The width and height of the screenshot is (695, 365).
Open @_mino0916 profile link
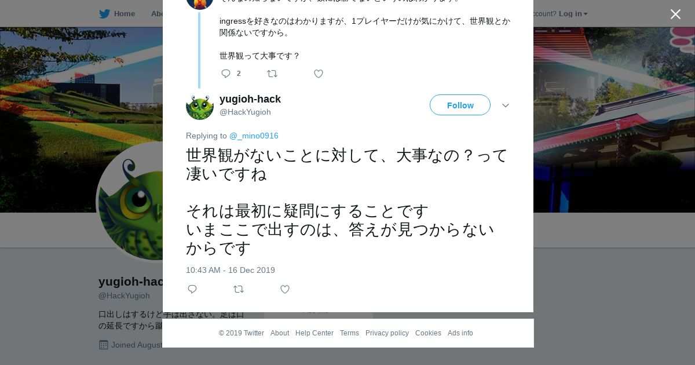click(254, 136)
